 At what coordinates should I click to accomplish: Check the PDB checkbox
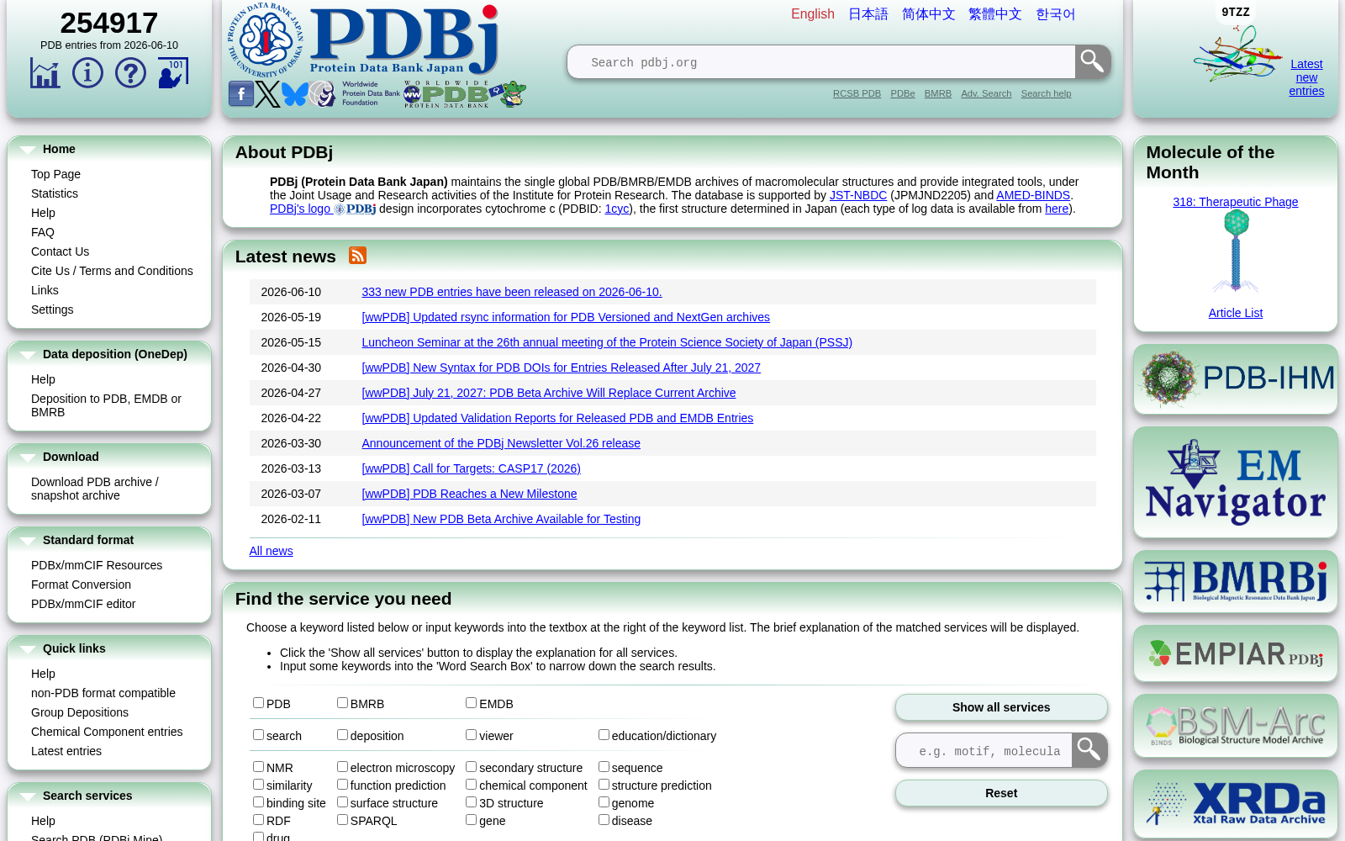[x=258, y=703]
